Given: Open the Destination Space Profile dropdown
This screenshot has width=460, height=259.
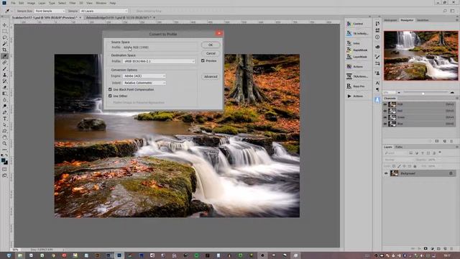Looking at the screenshot, I should pyautogui.click(x=159, y=61).
